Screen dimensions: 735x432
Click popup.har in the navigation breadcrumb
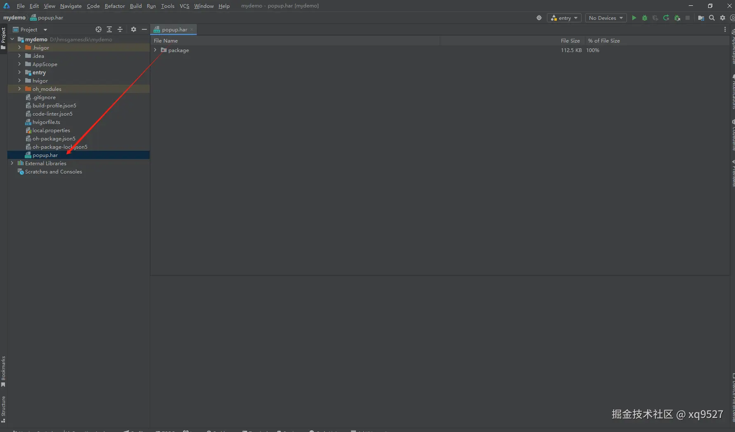(x=47, y=18)
